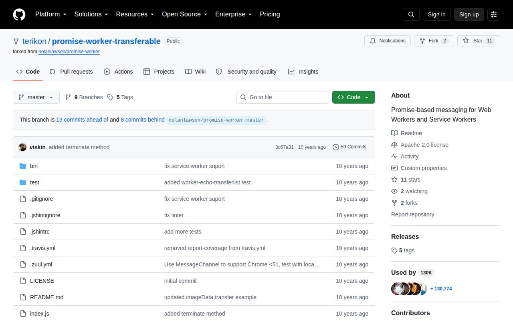Click the Notifications button
The image size is (513, 320).
coord(387,41)
